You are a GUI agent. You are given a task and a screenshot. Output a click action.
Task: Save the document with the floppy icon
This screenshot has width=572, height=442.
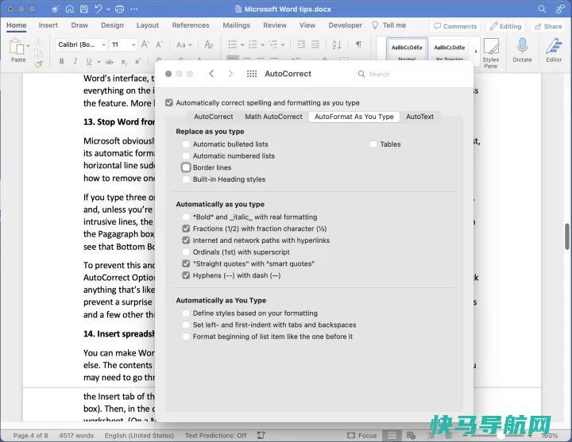coord(84,9)
